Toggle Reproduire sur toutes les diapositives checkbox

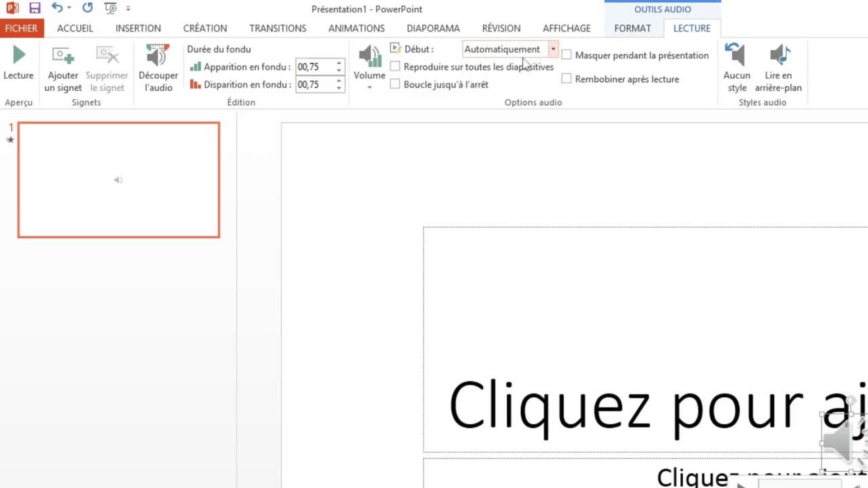click(x=395, y=67)
